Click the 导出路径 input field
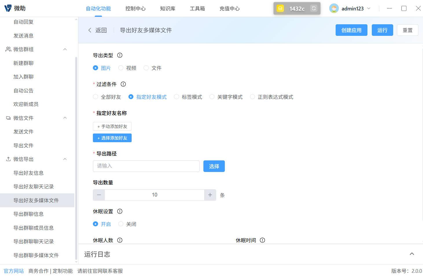This screenshot has width=423, height=276. [x=146, y=166]
